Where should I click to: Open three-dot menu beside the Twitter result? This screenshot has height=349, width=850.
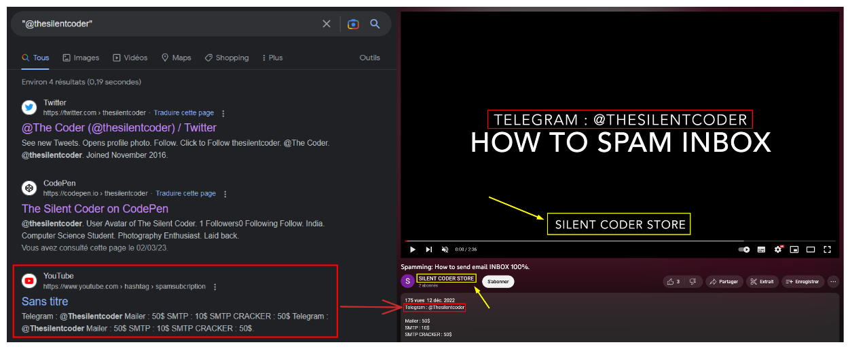point(223,113)
